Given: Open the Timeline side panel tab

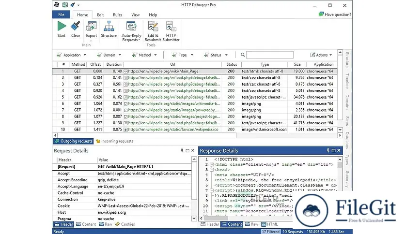Looking at the screenshot, I should 347,81.
